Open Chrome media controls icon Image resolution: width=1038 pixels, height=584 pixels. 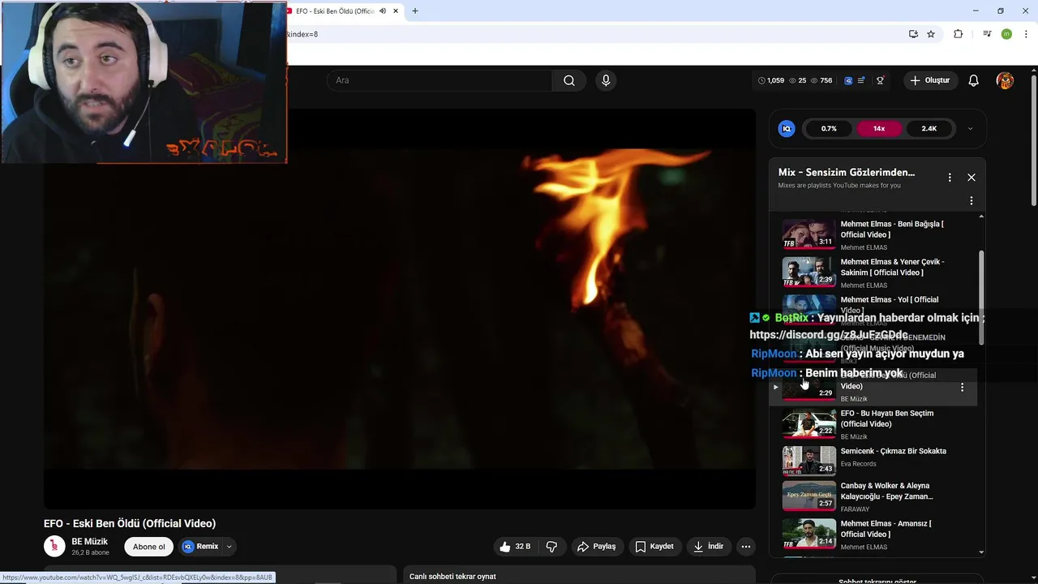tap(987, 34)
